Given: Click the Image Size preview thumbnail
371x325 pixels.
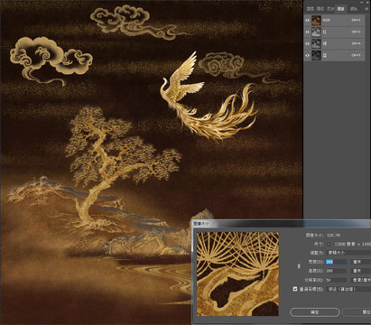Looking at the screenshot, I should tap(237, 274).
